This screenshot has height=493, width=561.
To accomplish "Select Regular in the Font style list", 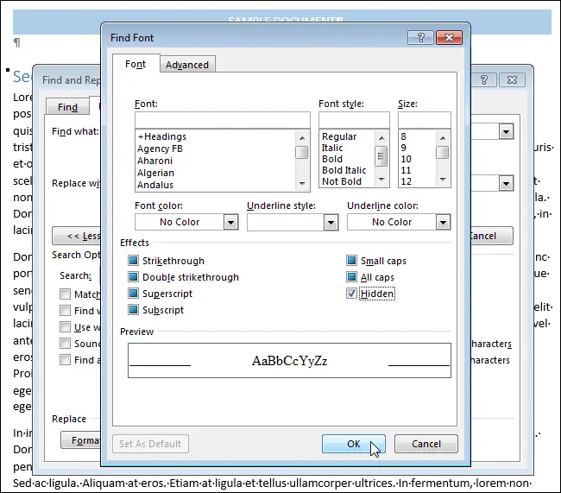I will [x=339, y=136].
